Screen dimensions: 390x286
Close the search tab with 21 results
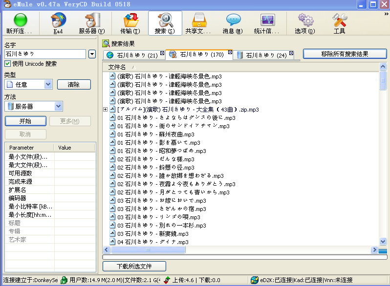point(162,53)
